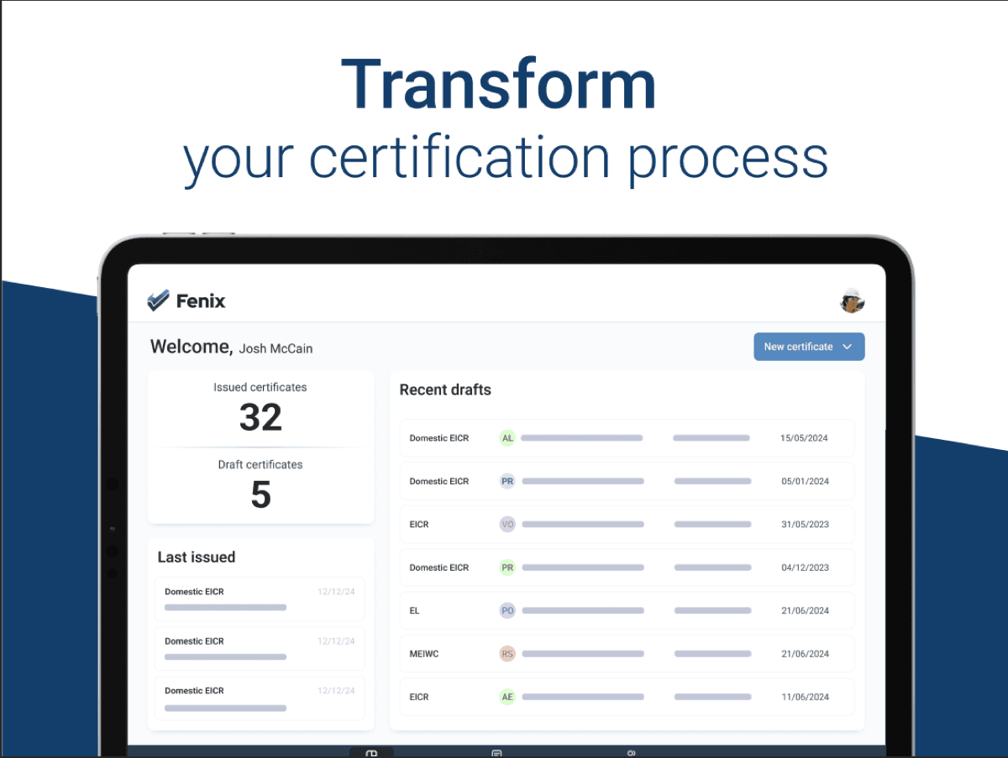
Task: Select the highlighted dashboard icon in bottom bar
Action: (x=371, y=753)
